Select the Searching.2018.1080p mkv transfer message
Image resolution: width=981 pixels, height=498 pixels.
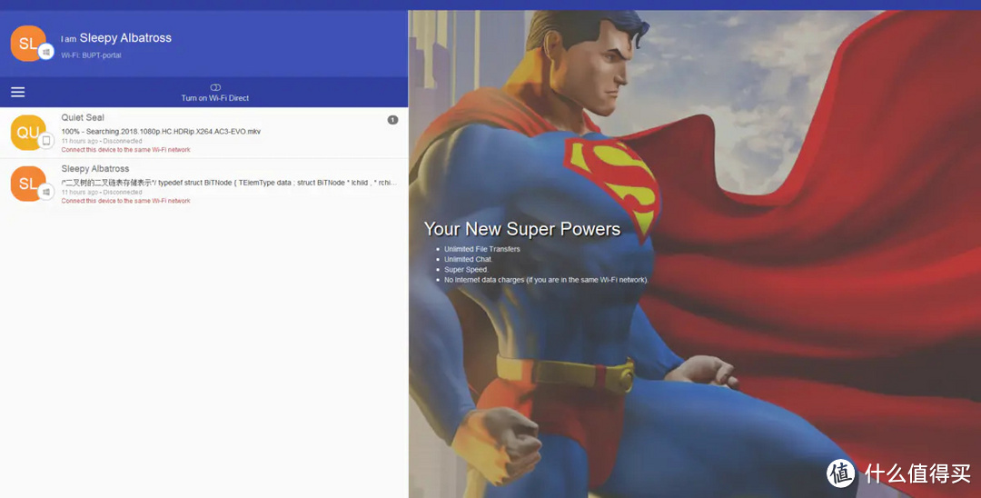tap(161, 132)
